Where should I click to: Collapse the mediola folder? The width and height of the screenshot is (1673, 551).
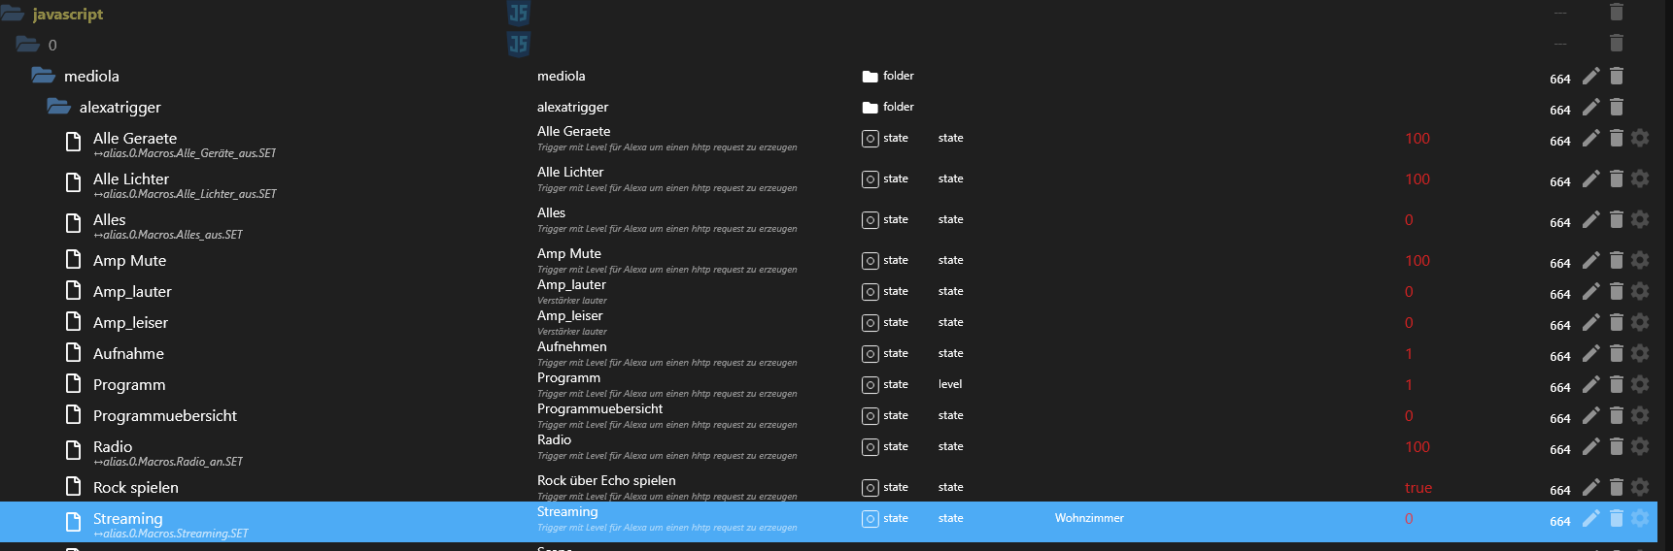pos(43,75)
